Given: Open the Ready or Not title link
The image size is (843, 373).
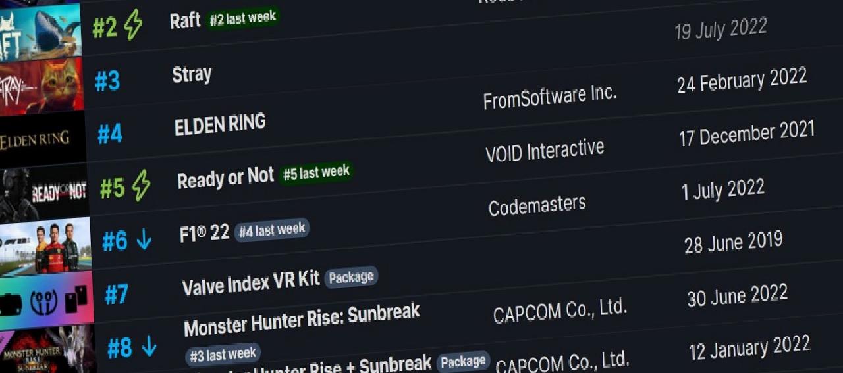Looking at the screenshot, I should [x=225, y=177].
